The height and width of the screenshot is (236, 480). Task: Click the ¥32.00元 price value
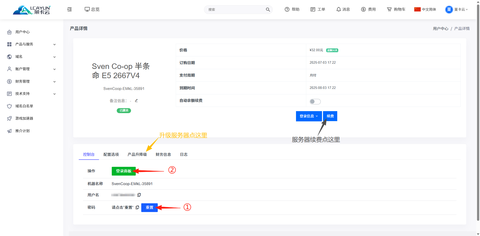[x=316, y=50]
